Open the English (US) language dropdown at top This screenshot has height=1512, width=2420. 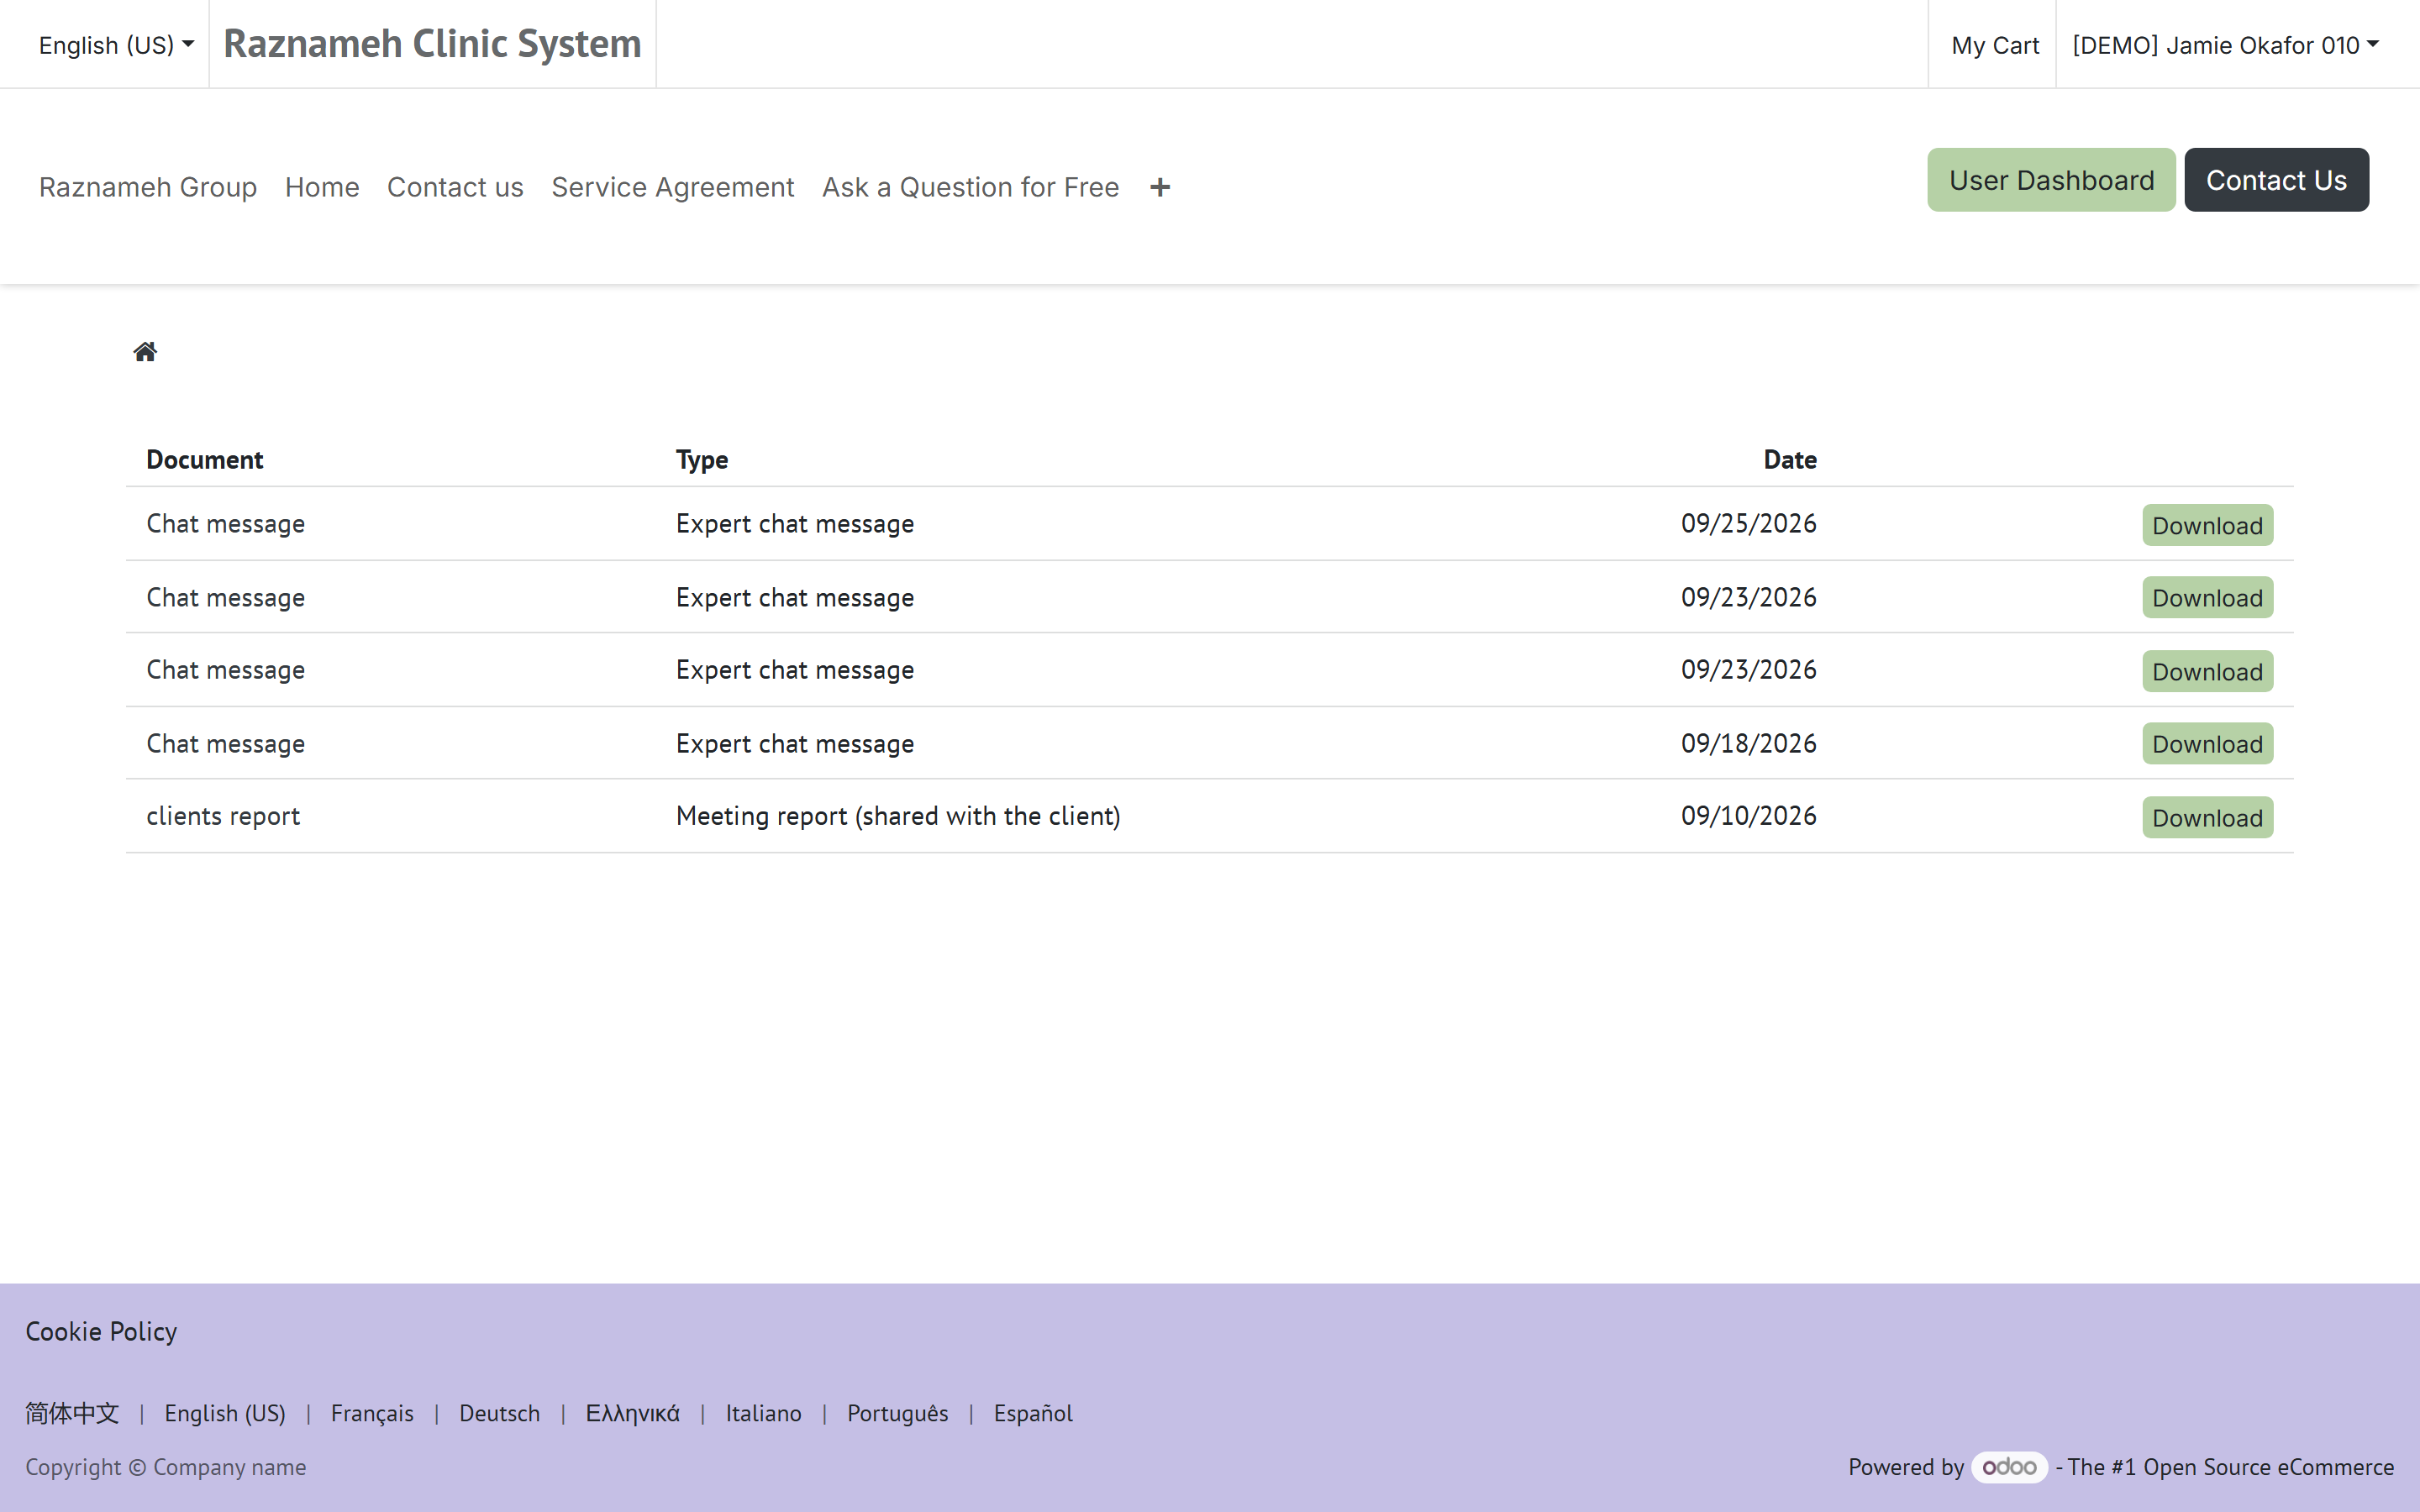[116, 45]
